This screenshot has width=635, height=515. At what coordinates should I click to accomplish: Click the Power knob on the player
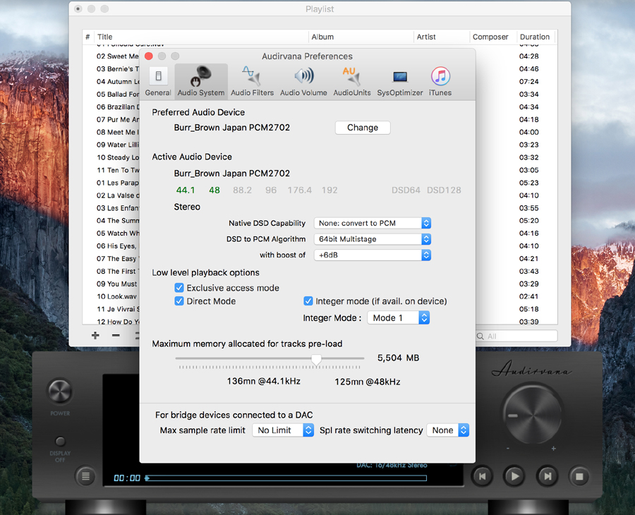pos(60,391)
